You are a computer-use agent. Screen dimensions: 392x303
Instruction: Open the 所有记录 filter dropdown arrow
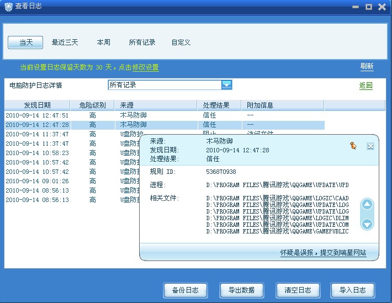[226, 85]
